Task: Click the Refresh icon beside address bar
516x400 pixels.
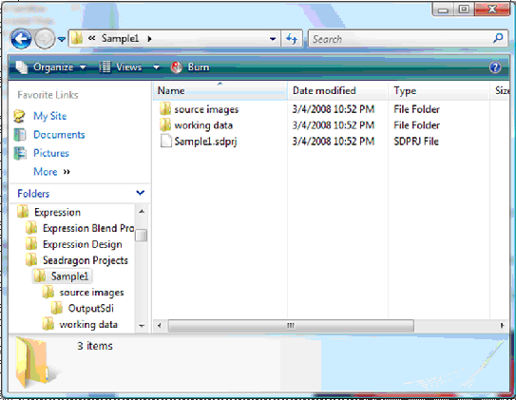Action: pos(292,39)
